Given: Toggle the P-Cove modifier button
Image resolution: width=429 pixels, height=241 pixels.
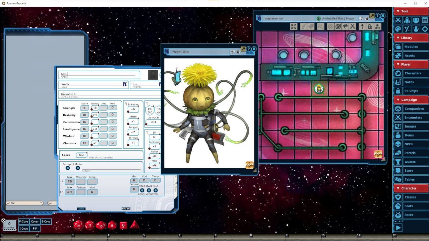Looking at the screenshot, I should pos(23,222).
